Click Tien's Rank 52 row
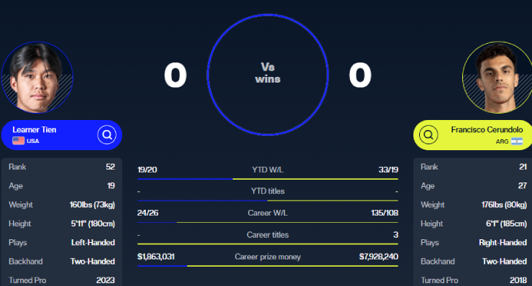This screenshot has width=532, height=286. [x=62, y=167]
